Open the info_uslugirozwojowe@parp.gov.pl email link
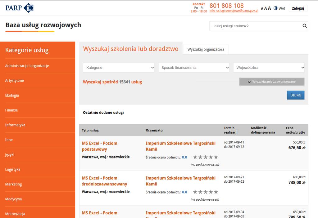Viewport: 318px width, 218px height. pyautogui.click(x=234, y=11)
